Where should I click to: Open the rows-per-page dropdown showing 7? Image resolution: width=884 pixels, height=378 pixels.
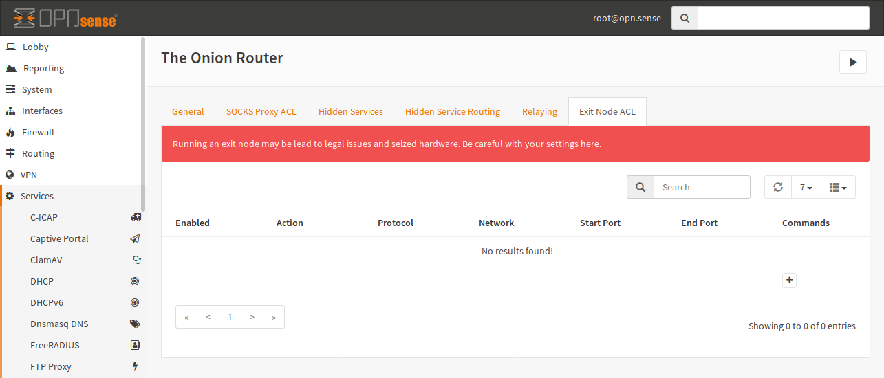click(x=806, y=187)
